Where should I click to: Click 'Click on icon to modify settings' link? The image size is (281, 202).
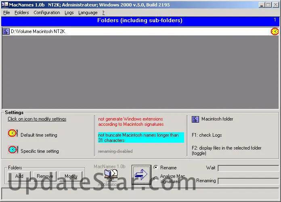point(37,119)
